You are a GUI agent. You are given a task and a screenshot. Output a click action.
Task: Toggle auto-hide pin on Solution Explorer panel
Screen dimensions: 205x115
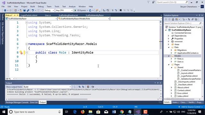point(200,15)
